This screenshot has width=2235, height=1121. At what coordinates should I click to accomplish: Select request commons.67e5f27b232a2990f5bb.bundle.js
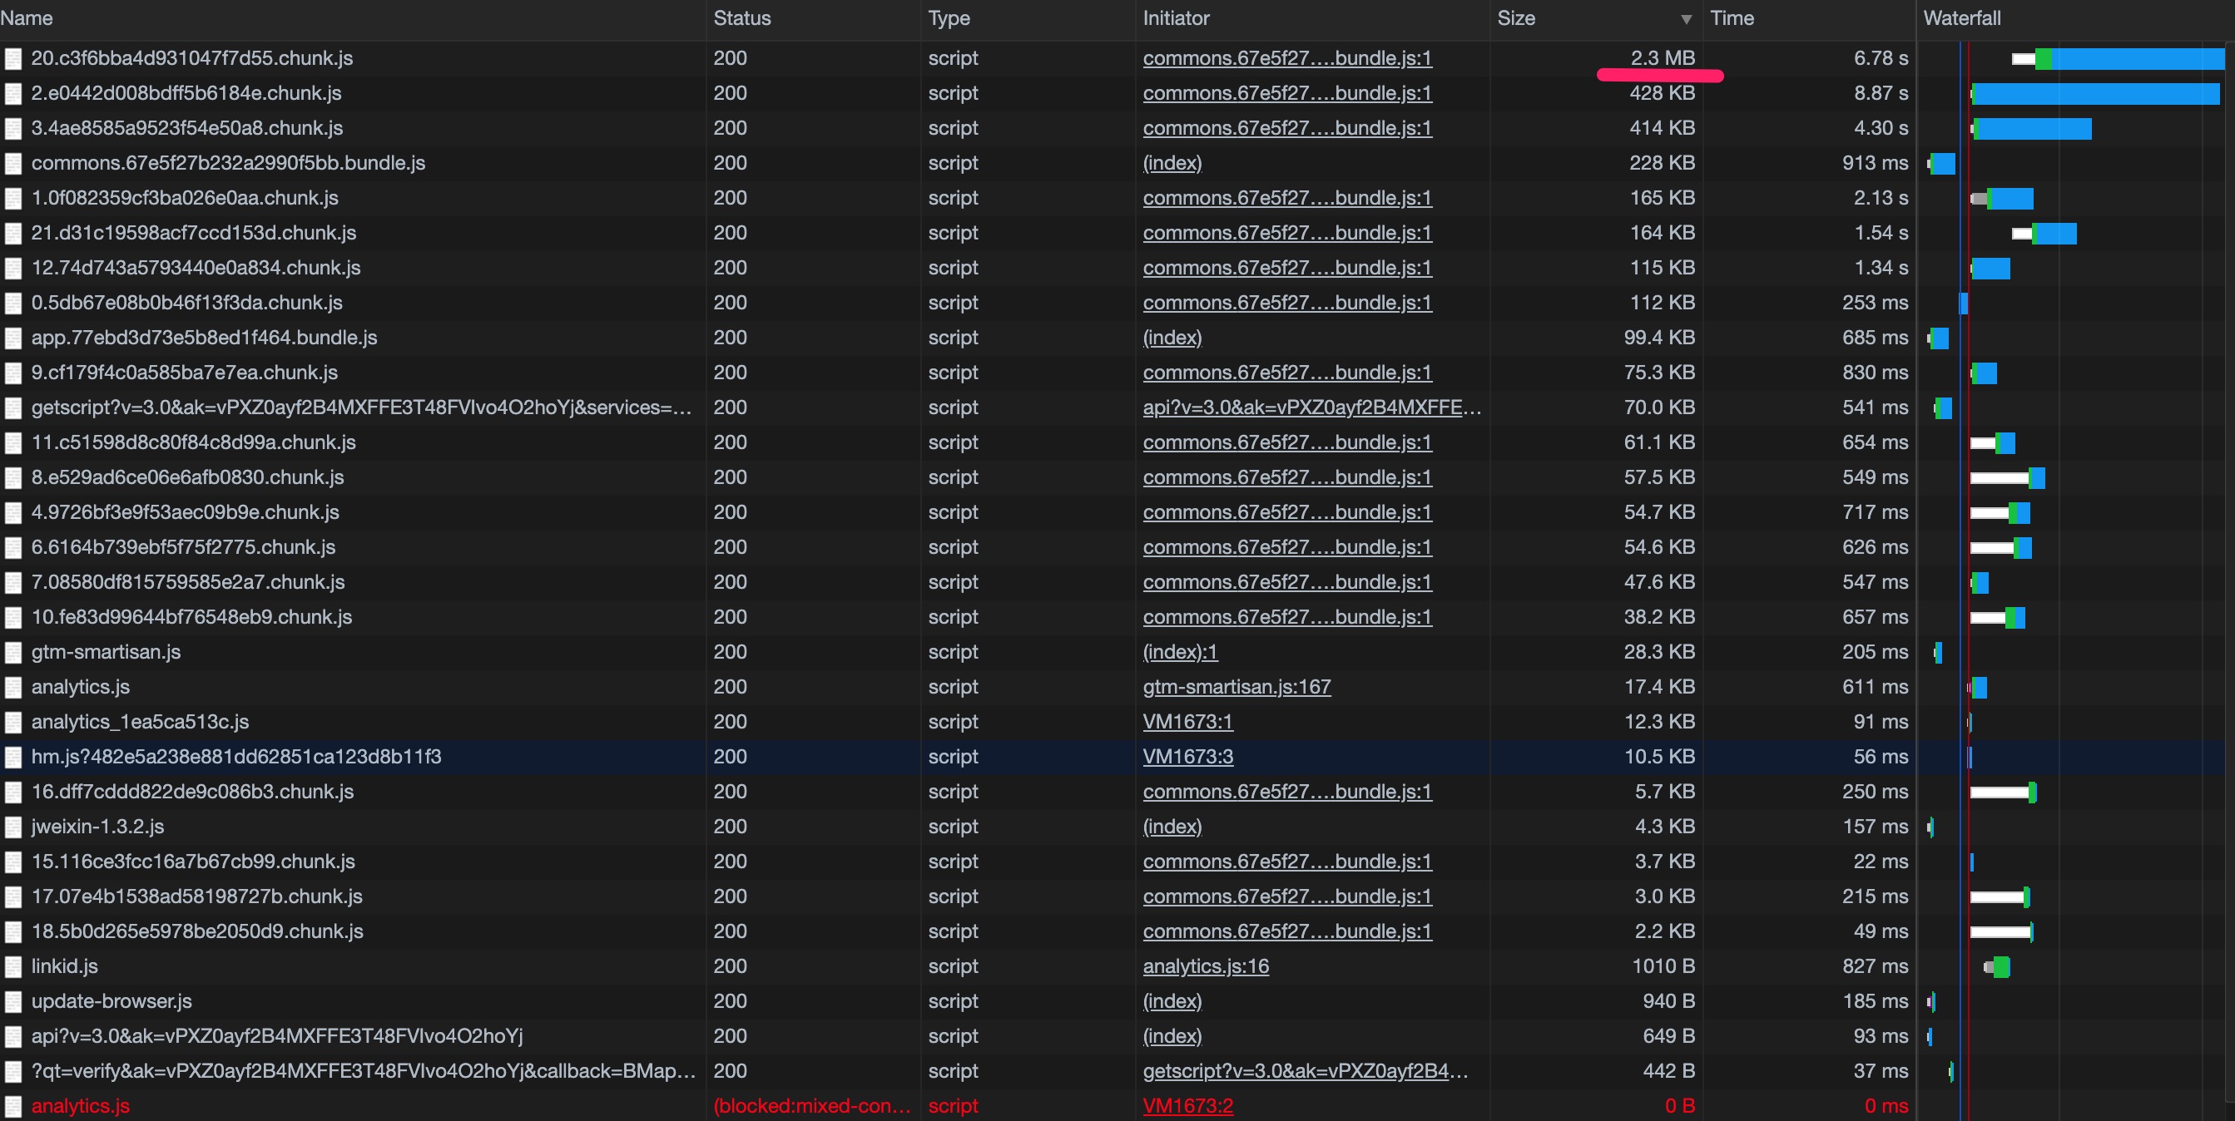coord(228,163)
